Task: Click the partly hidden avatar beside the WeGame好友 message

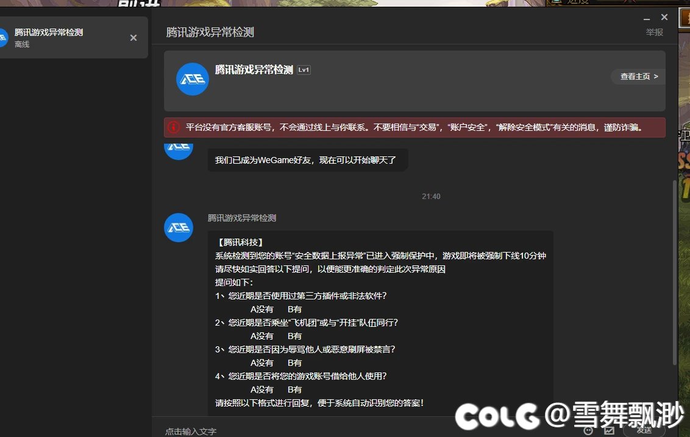Action: tap(179, 152)
